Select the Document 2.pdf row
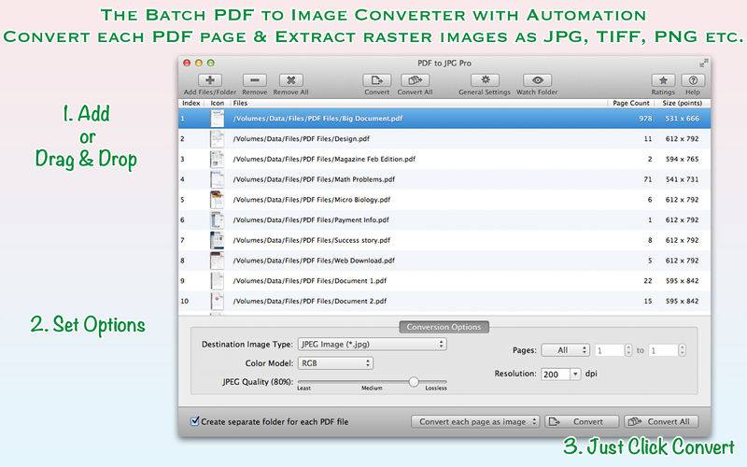The height and width of the screenshot is (467, 747). [444, 301]
